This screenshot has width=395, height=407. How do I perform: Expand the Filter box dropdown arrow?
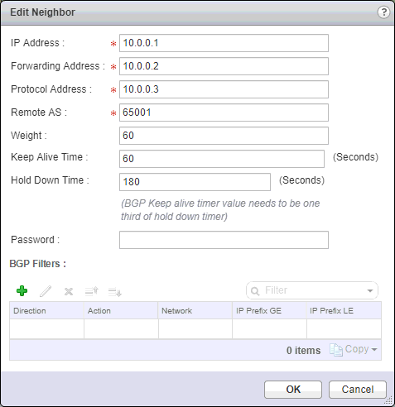370,290
